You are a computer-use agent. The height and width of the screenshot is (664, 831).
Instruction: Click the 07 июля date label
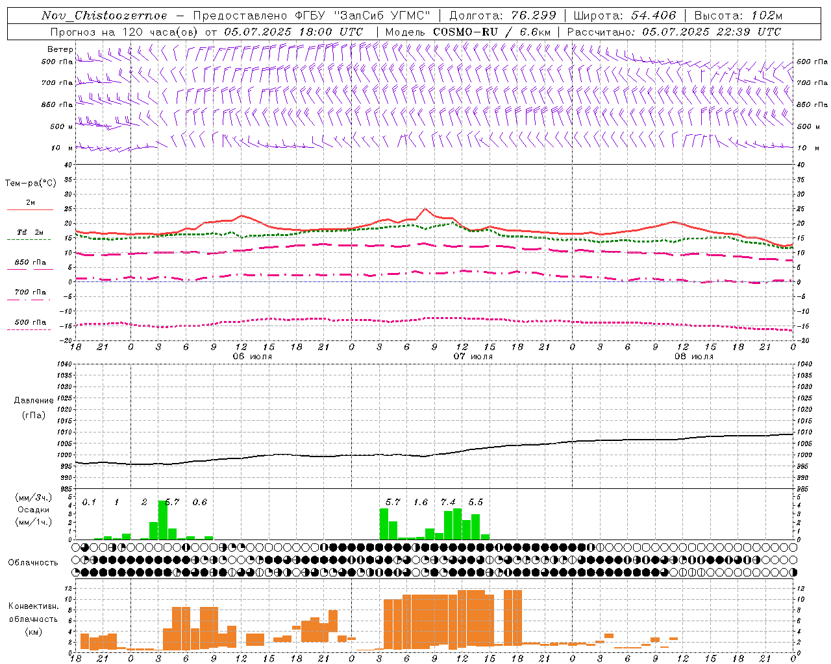tap(473, 357)
